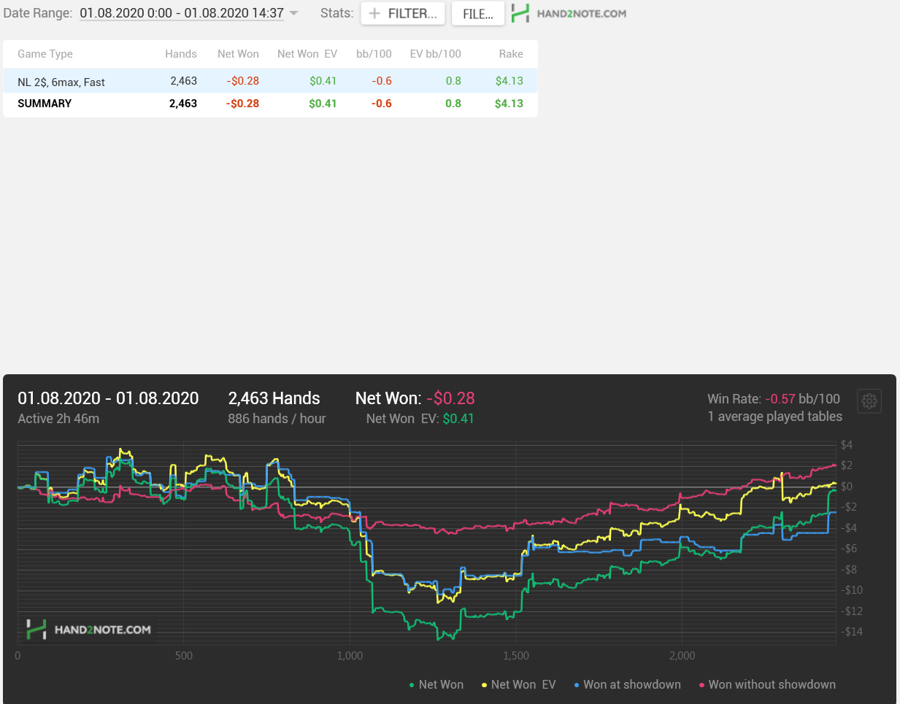
Task: Sort by bb/100 column header
Action: 374,54
